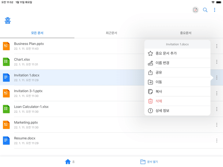
Task: Click the Business Plan.pptx orange slide icon
Action: click(6, 46)
